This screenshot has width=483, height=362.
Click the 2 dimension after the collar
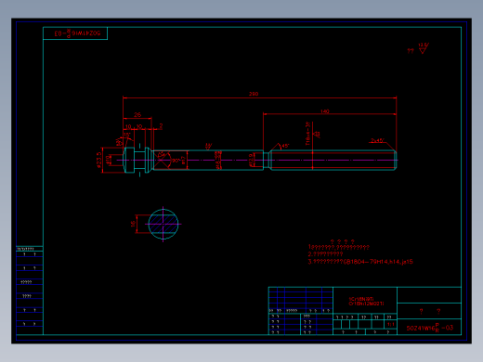point(161,126)
